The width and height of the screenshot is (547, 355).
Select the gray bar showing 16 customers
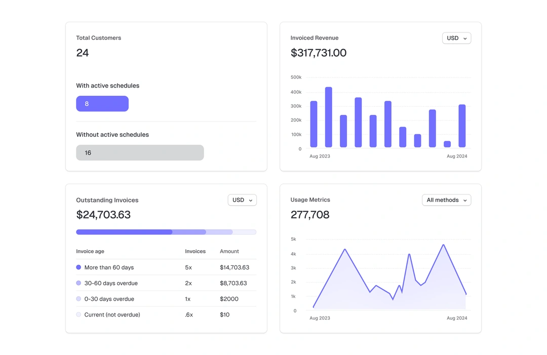(140, 152)
